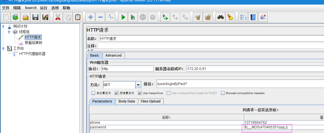Image resolution: width=324 pixels, height=133 pixels.
Task: Open the 选项 menu
Action: pyautogui.click(x=55, y=8)
